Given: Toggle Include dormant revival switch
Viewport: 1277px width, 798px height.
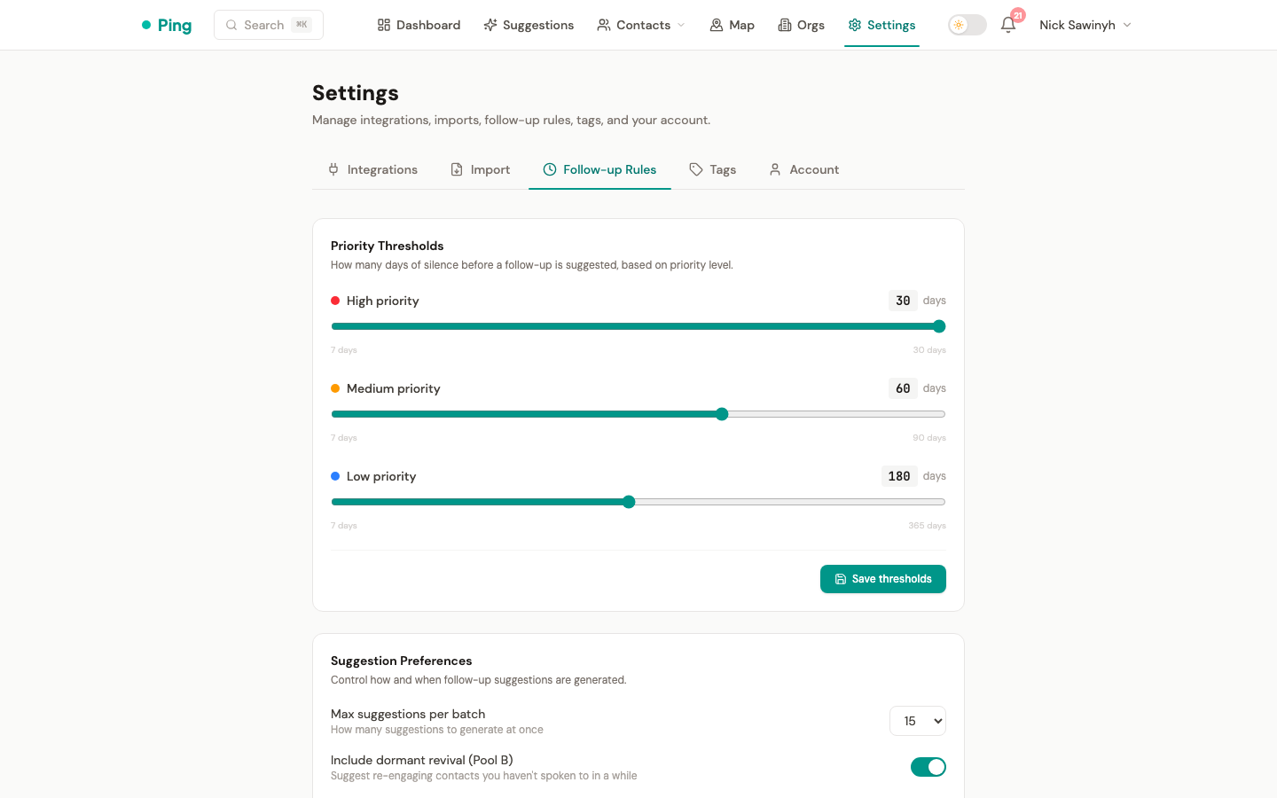Looking at the screenshot, I should [928, 767].
